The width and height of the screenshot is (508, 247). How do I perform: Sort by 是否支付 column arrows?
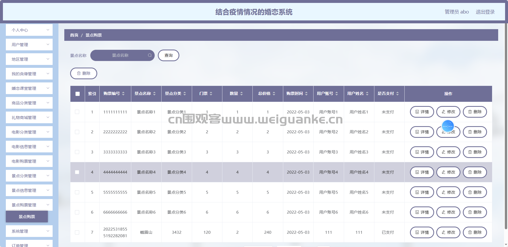(397, 94)
